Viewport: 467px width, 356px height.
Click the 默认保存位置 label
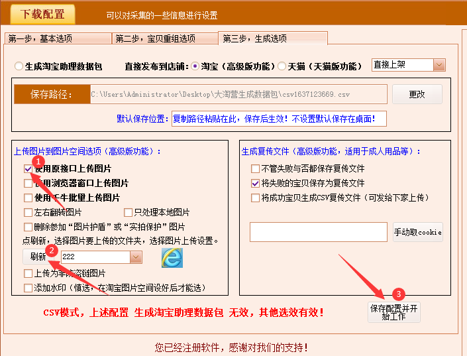[x=142, y=119]
